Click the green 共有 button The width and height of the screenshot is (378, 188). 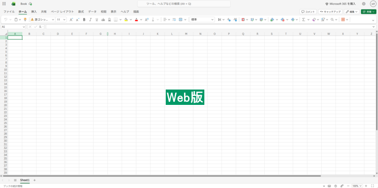click(x=369, y=11)
